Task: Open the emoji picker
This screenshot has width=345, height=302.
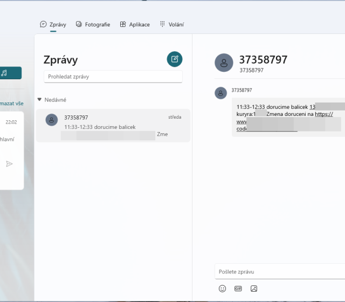Action: [223, 289]
